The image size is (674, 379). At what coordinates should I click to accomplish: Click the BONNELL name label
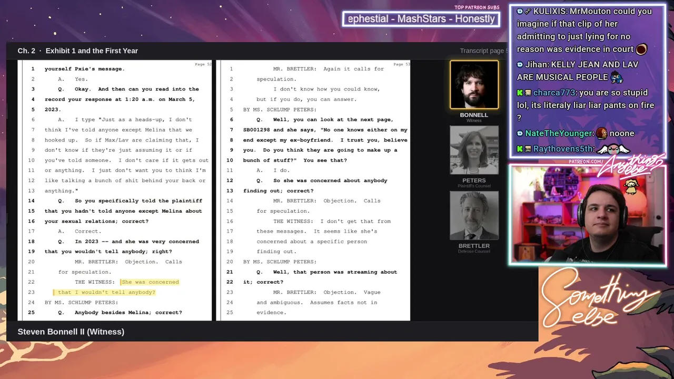point(474,115)
